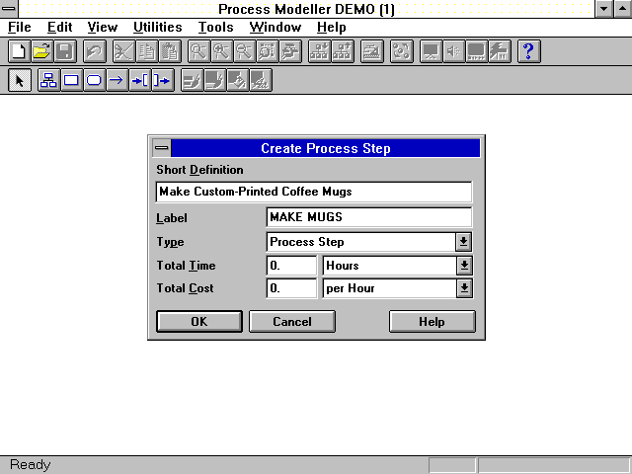Select the arrow-into-bracket input tool
Image resolution: width=632 pixels, height=474 pixels.
(140, 81)
